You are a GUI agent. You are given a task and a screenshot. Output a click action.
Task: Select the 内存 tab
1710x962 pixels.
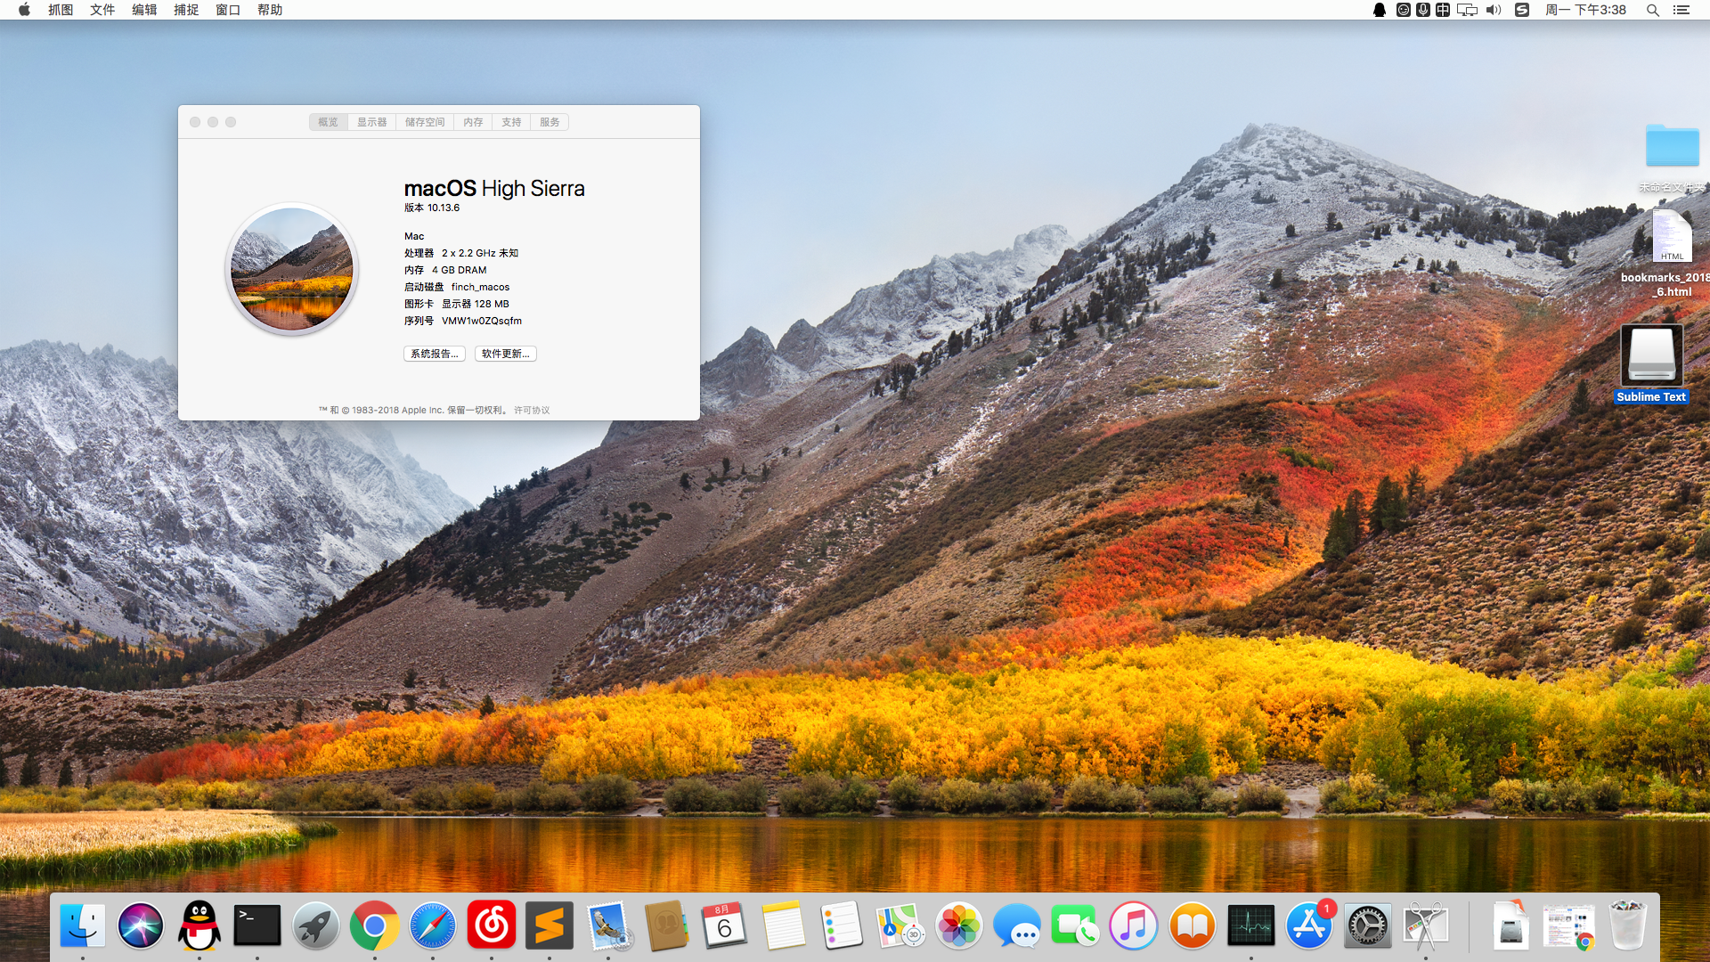(473, 122)
